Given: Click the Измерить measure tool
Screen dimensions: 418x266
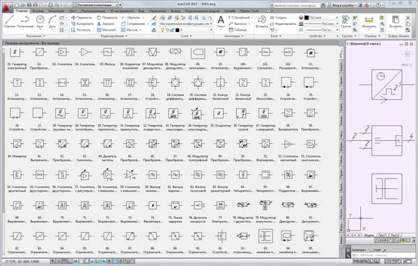Looking at the screenshot, I should coord(369,22).
